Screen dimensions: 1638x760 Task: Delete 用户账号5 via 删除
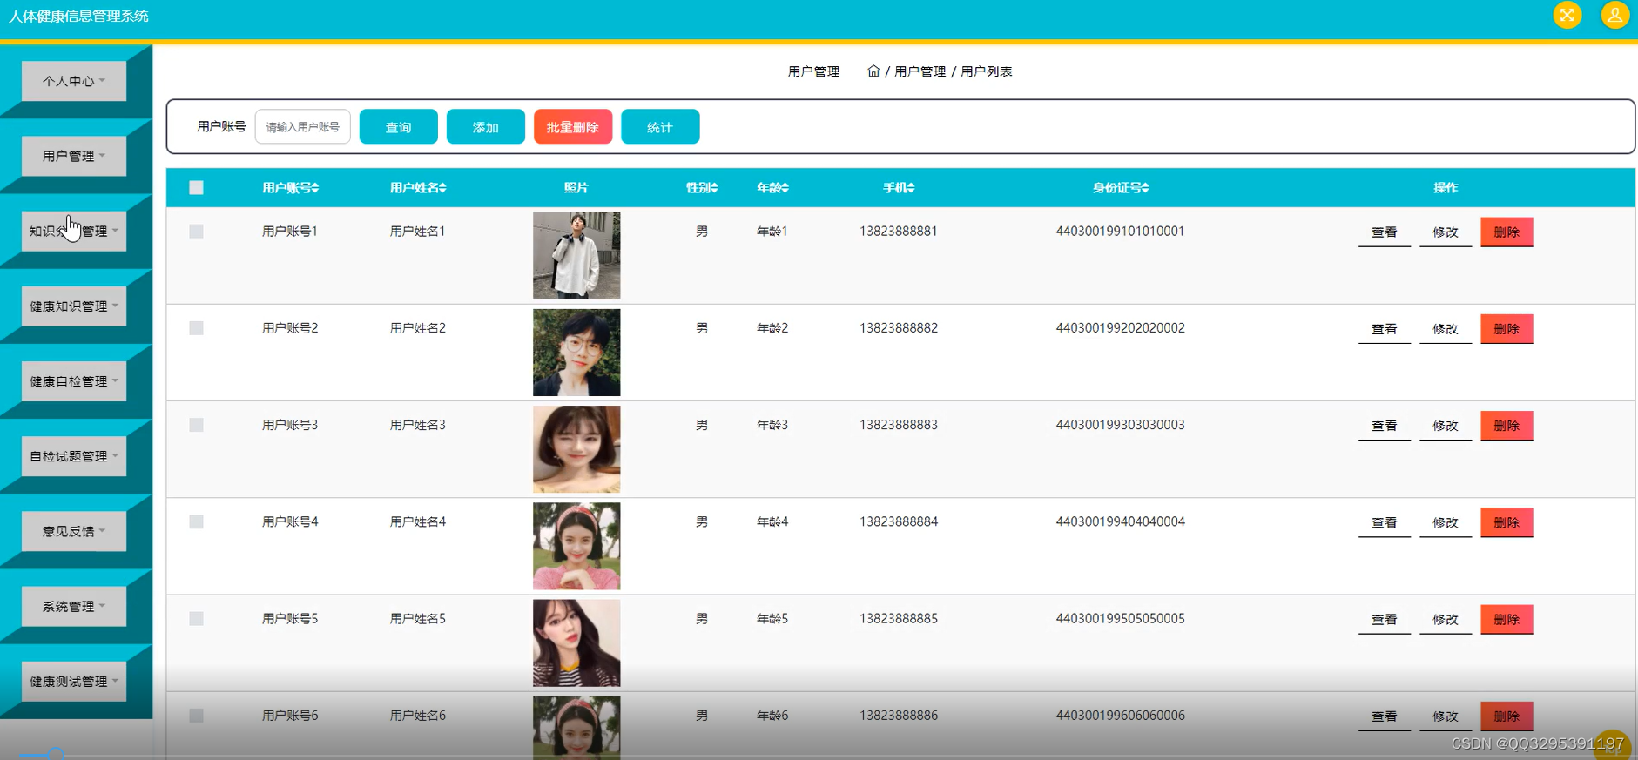tap(1507, 619)
